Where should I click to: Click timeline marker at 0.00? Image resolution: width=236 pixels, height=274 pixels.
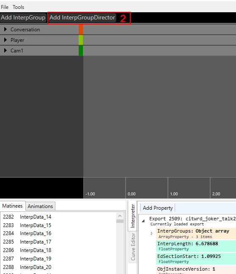point(132,194)
